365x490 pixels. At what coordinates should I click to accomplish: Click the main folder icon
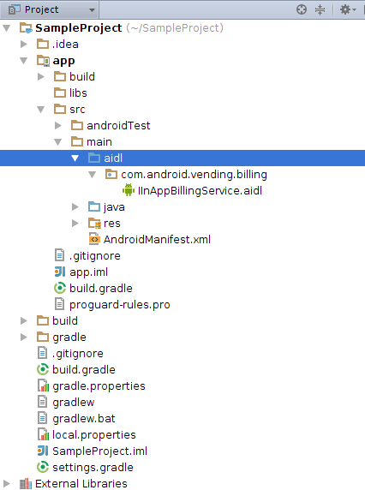77,141
